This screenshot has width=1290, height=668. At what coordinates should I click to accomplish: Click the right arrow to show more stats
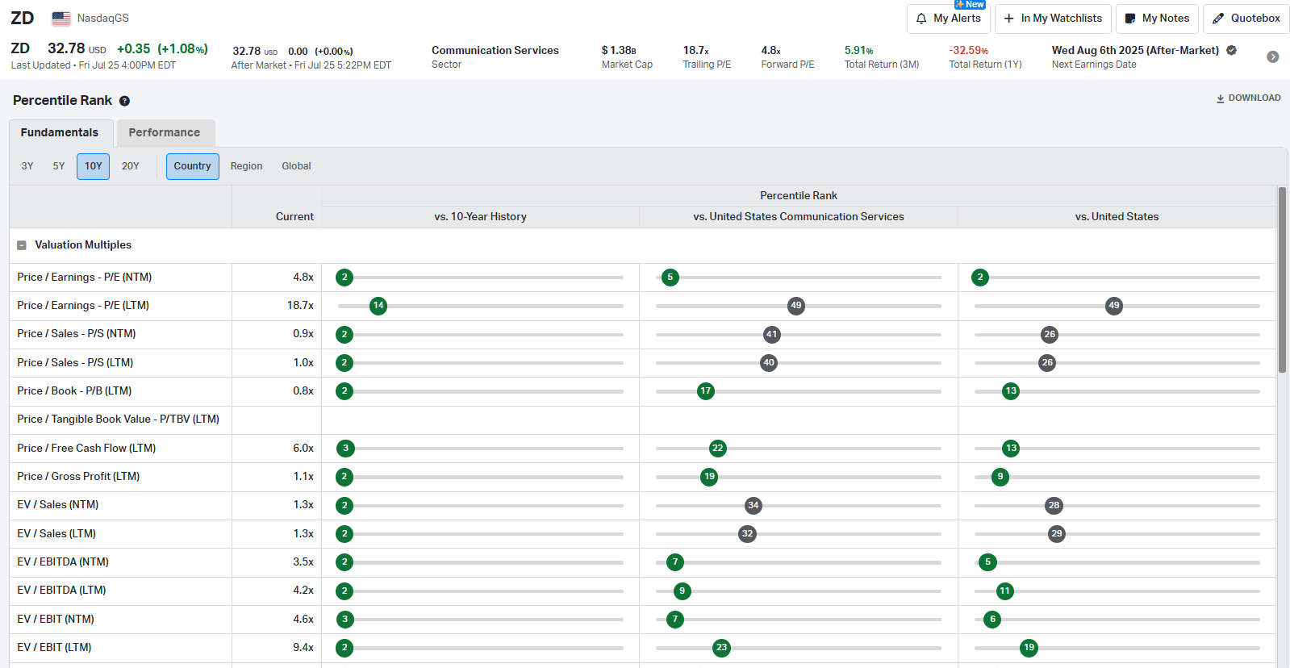pyautogui.click(x=1272, y=56)
